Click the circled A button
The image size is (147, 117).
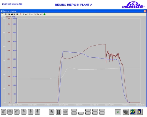(x=17, y=112)
